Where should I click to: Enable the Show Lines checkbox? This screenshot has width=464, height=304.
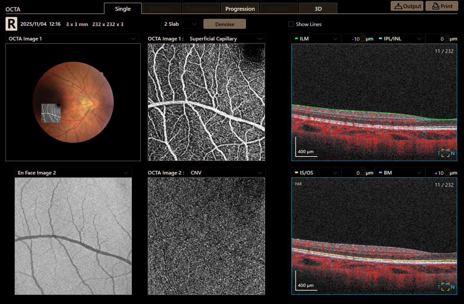point(291,24)
